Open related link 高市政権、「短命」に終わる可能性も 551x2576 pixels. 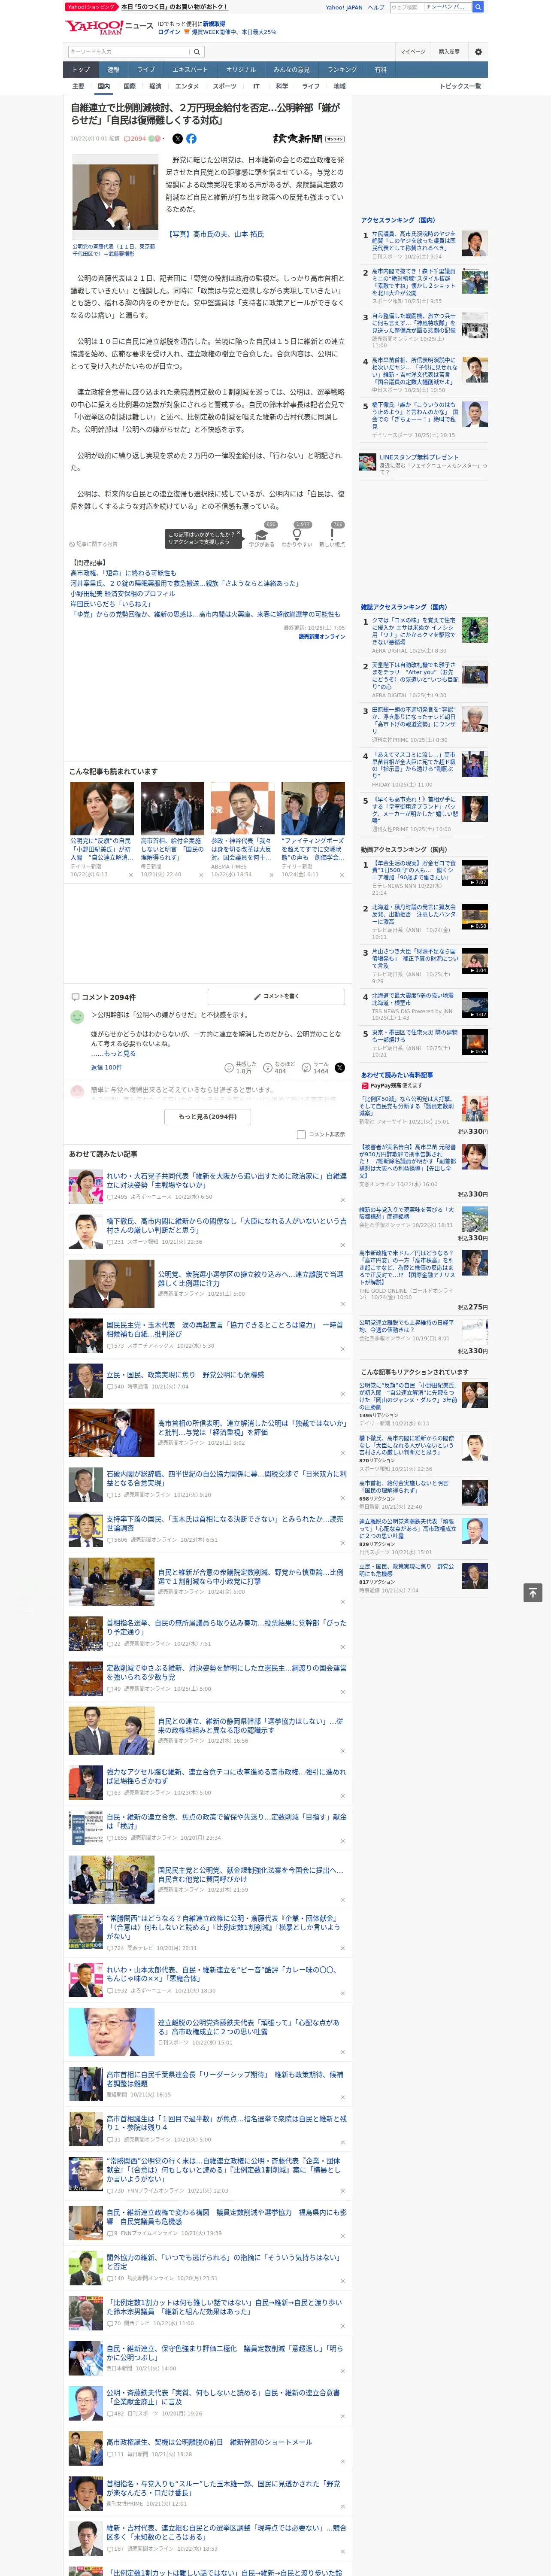[123, 573]
